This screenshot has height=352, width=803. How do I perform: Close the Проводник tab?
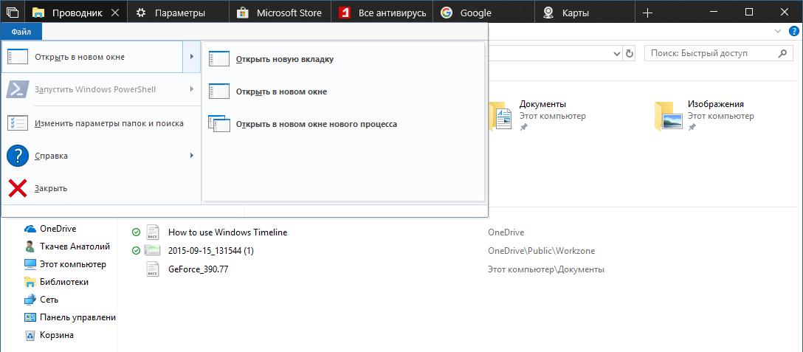point(114,13)
